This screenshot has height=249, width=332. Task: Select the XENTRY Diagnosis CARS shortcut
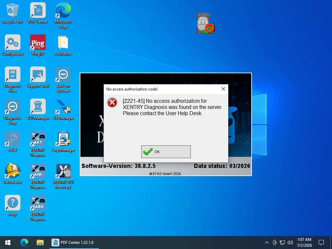(x=38, y=208)
